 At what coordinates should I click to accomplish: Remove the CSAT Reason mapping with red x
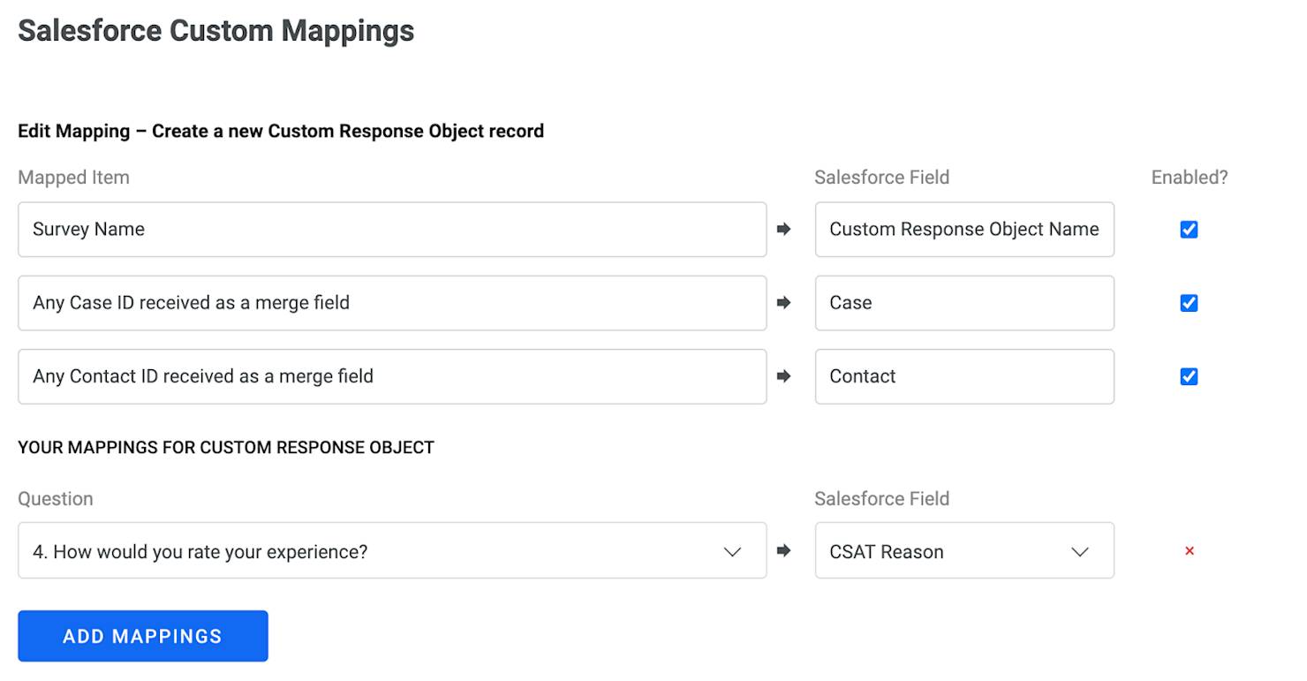coord(1189,551)
